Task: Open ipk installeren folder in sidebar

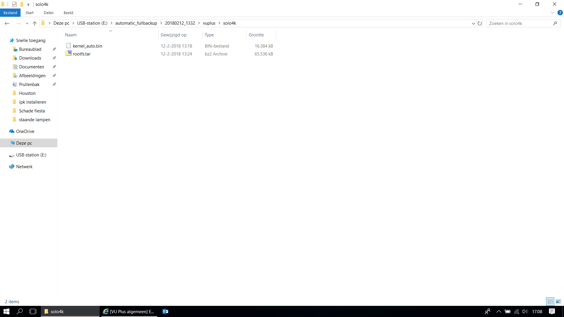Action: pos(32,102)
